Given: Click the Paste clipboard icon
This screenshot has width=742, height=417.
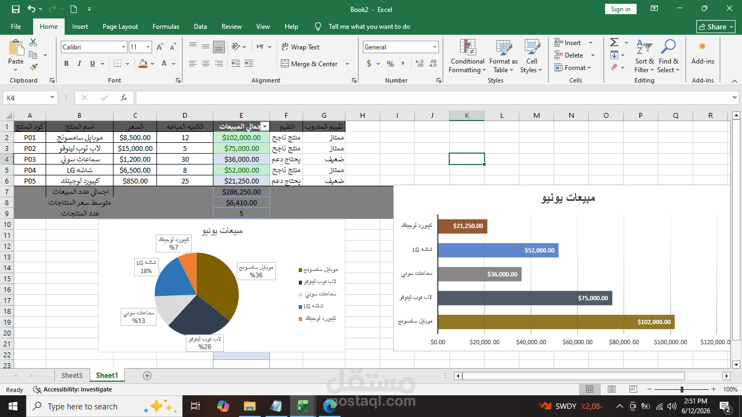Looking at the screenshot, I should tap(16, 47).
